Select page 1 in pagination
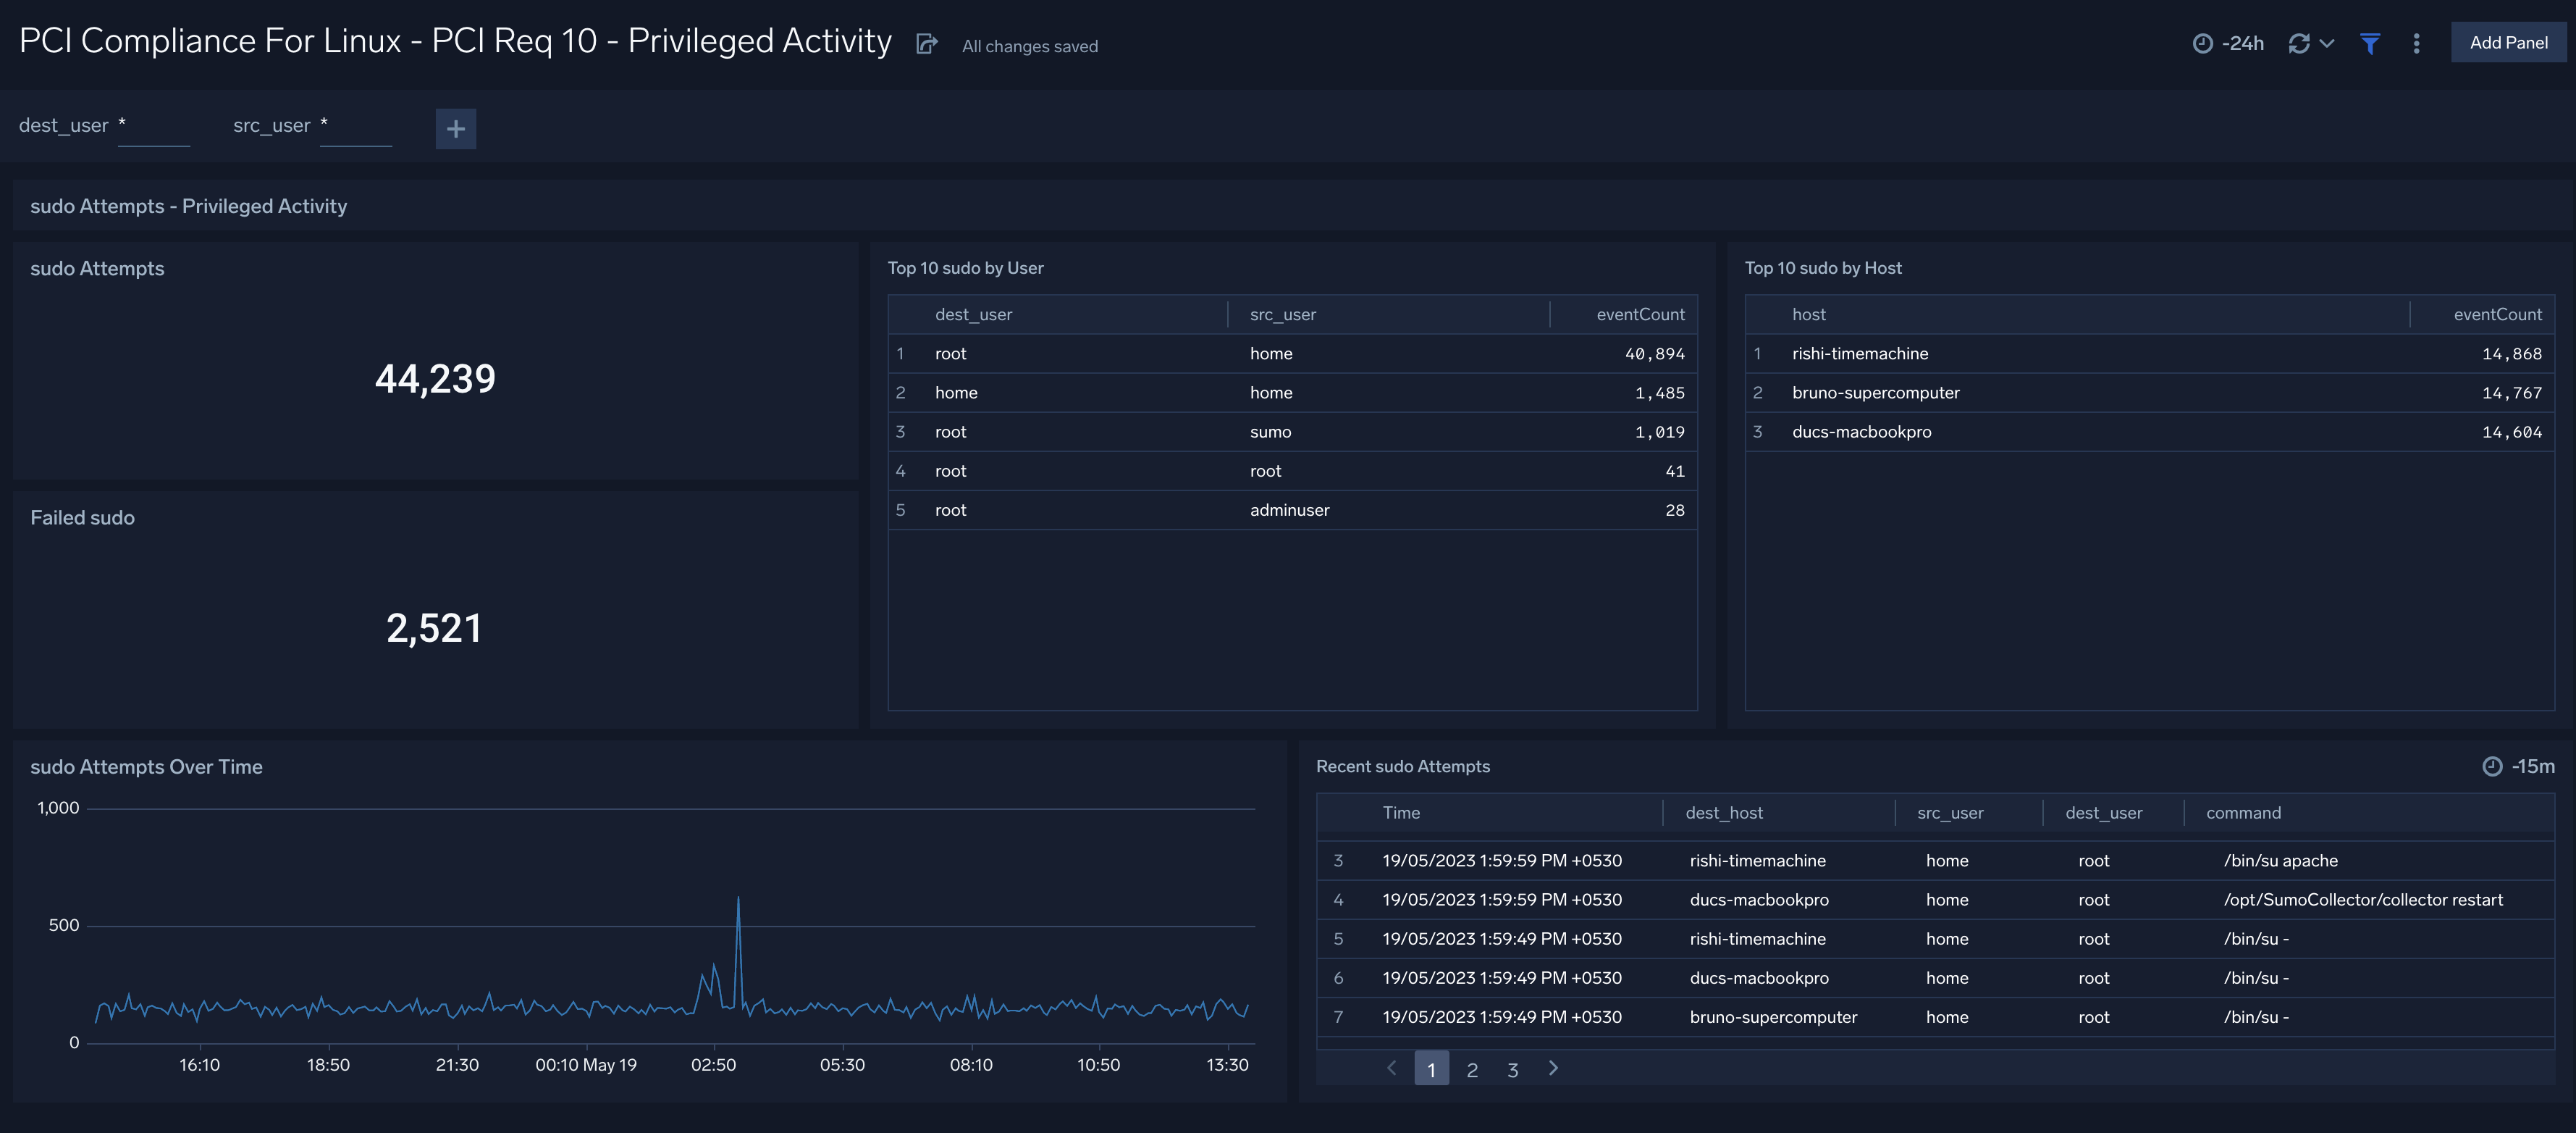This screenshot has height=1133, width=2576. click(x=1431, y=1069)
